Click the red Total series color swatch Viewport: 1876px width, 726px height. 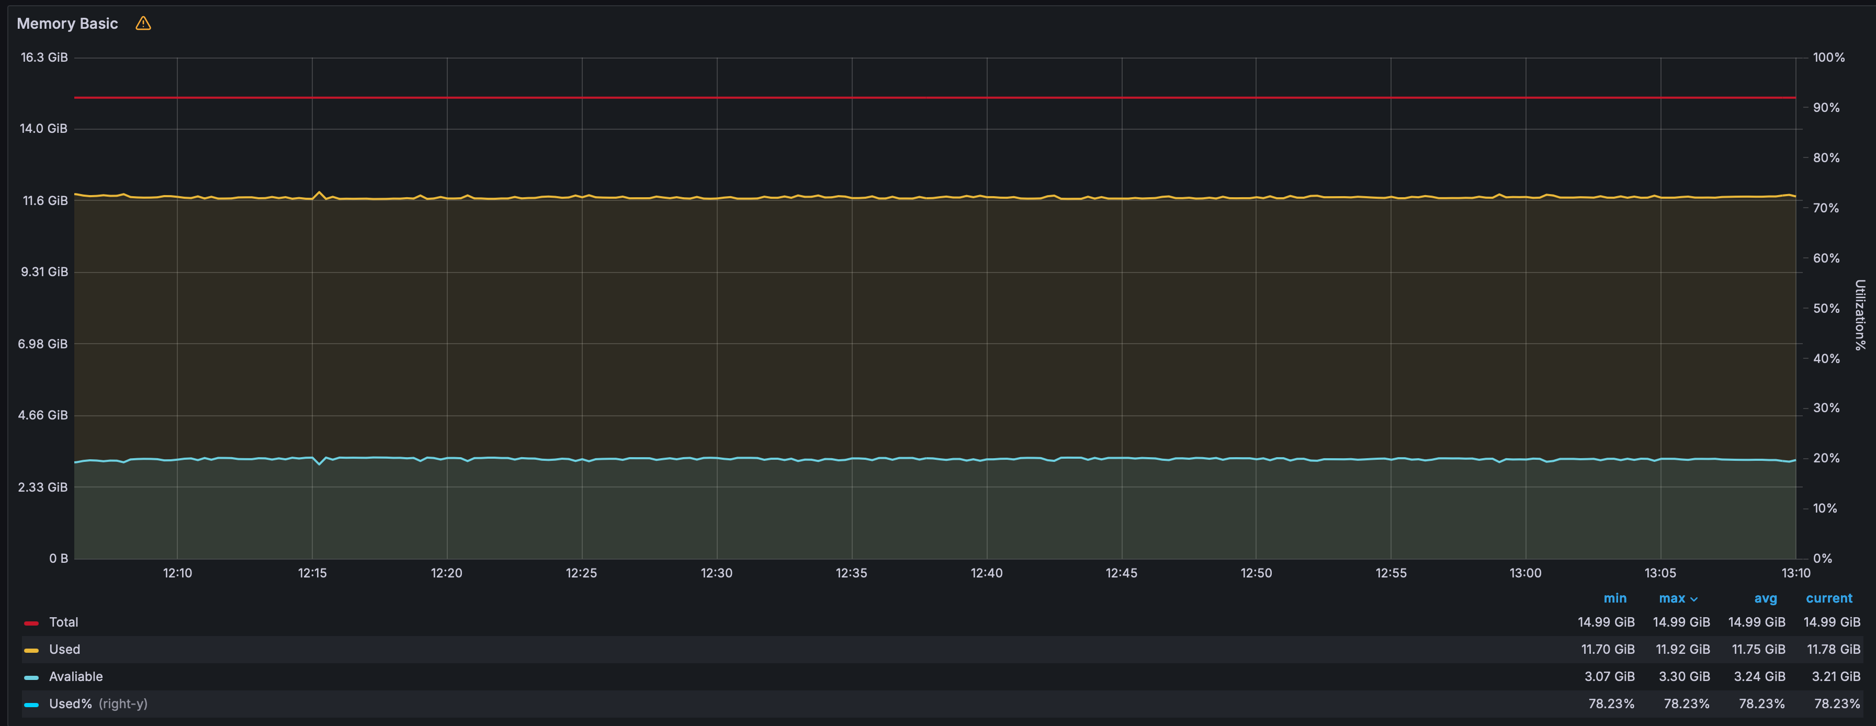point(31,622)
